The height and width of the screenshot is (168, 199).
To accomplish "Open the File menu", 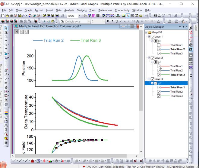I will point(4,10).
